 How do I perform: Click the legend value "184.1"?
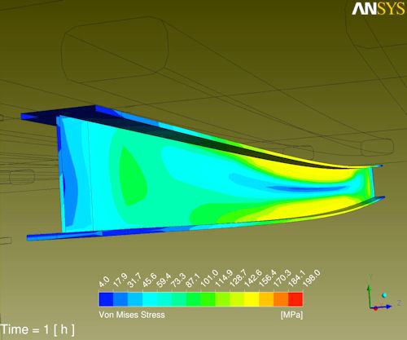point(297,279)
